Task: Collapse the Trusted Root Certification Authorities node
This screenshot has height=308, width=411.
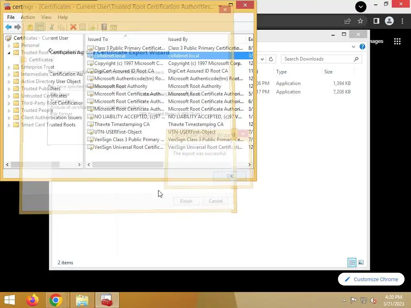Action: tap(9, 53)
